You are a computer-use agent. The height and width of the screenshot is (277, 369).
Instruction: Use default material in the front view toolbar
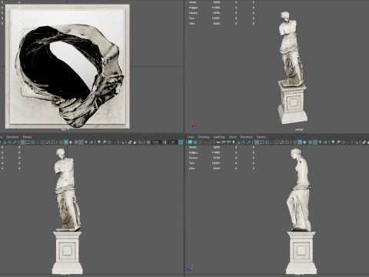pos(71,142)
